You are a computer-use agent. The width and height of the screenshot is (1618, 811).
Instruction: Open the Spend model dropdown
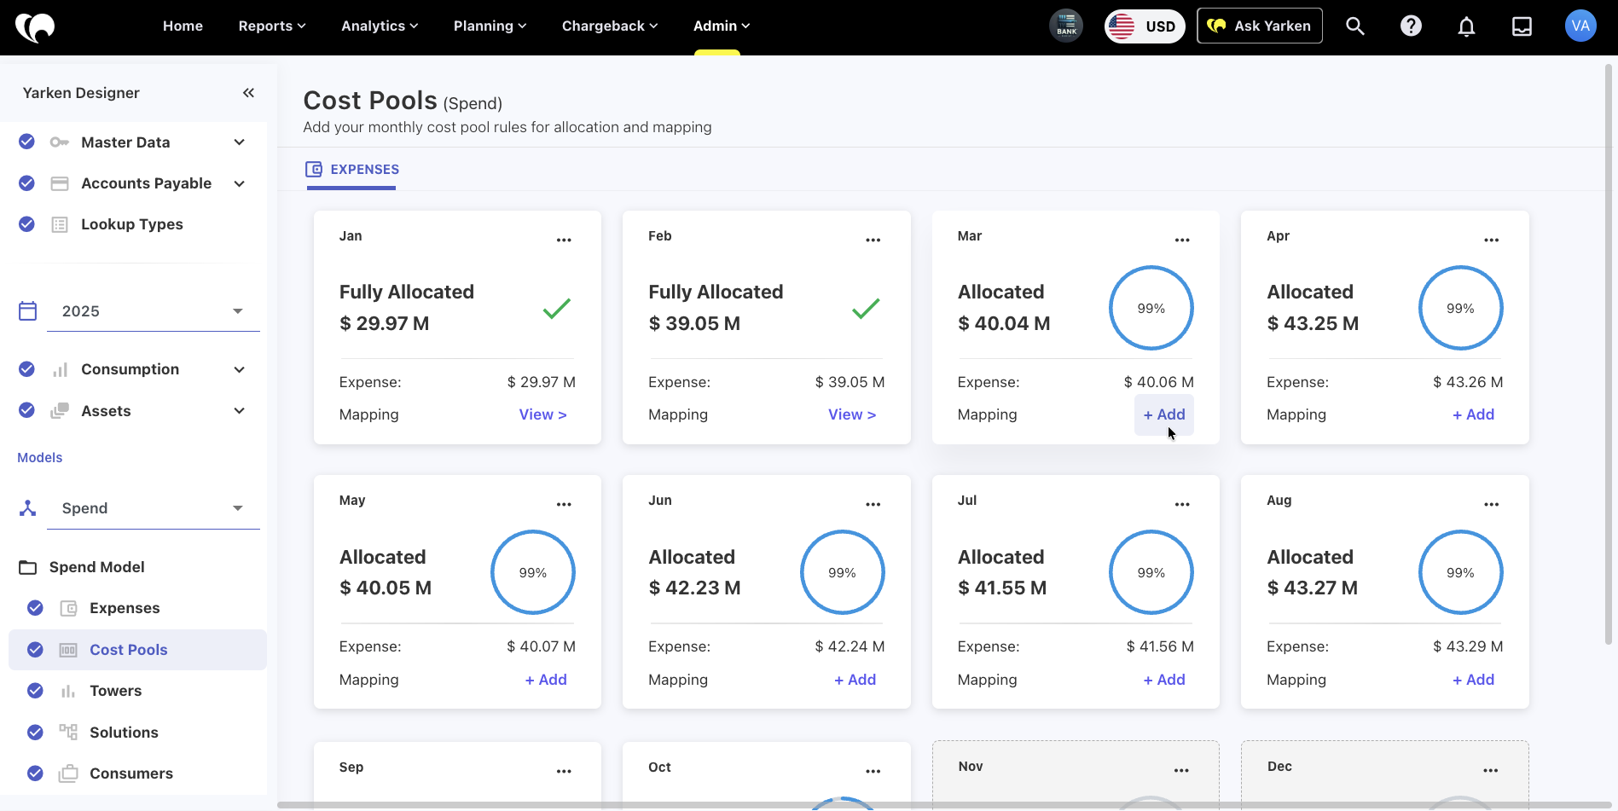154,508
